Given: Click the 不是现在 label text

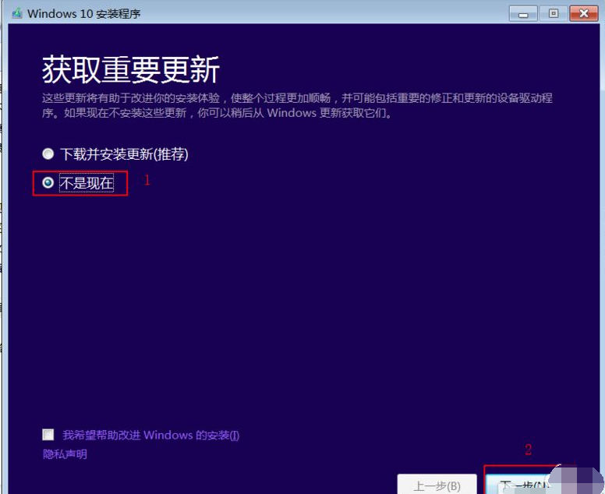Looking at the screenshot, I should [x=87, y=183].
